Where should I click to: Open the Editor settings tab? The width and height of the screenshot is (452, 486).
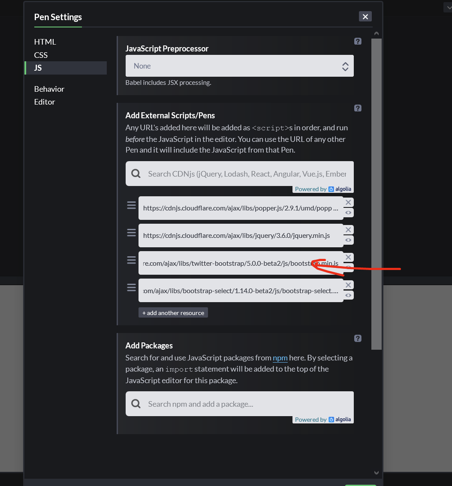(x=44, y=102)
